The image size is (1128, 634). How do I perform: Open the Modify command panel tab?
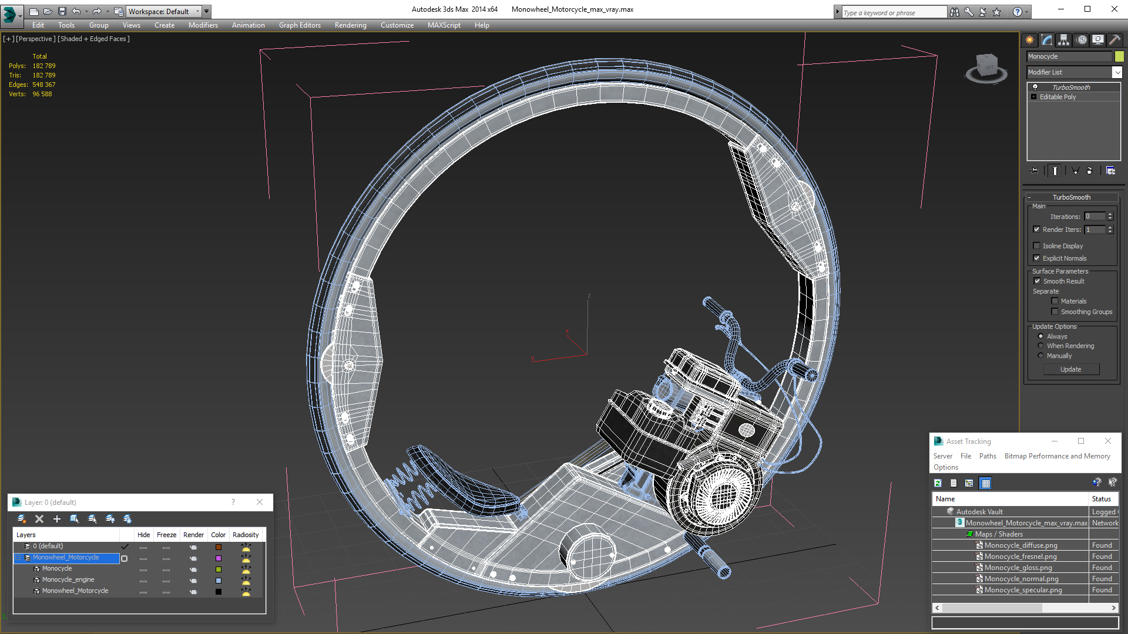point(1046,40)
